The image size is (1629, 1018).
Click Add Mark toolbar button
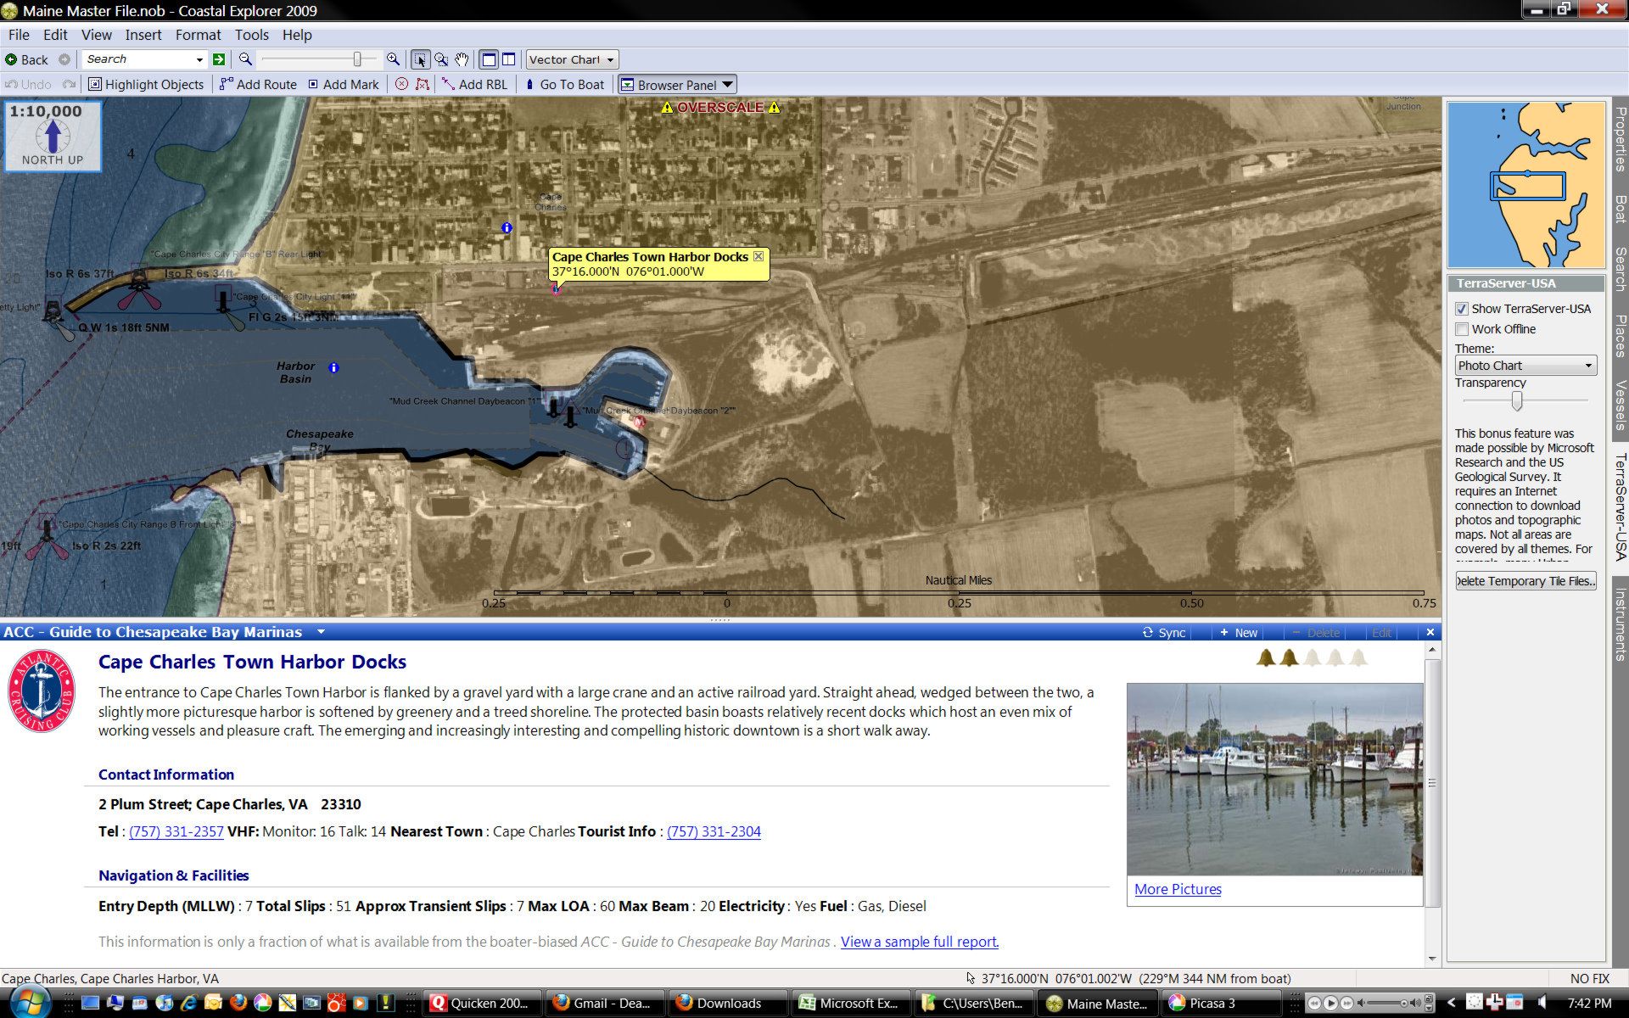(344, 84)
